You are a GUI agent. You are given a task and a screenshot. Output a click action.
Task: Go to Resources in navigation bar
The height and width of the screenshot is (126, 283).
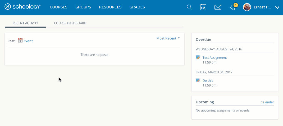(110, 7)
